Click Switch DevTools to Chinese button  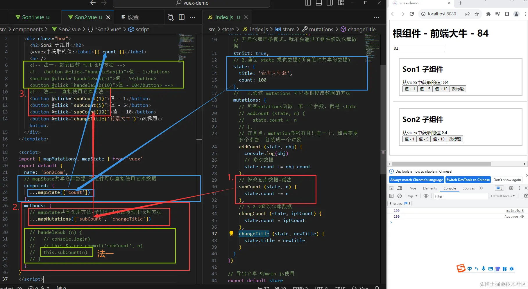point(468,180)
